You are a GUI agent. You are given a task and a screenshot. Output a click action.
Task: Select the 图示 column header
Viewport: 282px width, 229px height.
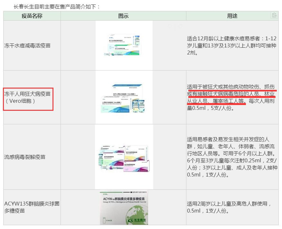123,16
